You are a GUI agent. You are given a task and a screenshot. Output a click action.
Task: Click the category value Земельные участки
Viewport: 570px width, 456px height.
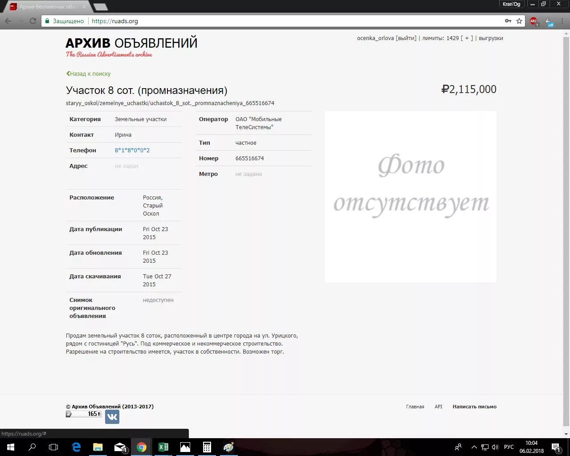pos(141,119)
